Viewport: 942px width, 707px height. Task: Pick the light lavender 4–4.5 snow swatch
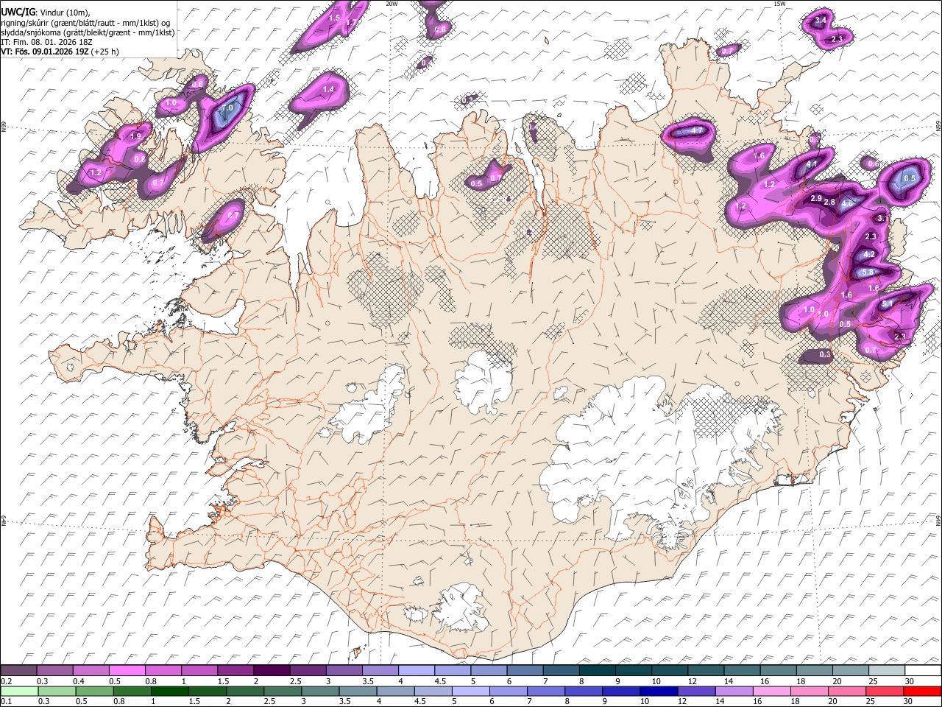pos(417,671)
